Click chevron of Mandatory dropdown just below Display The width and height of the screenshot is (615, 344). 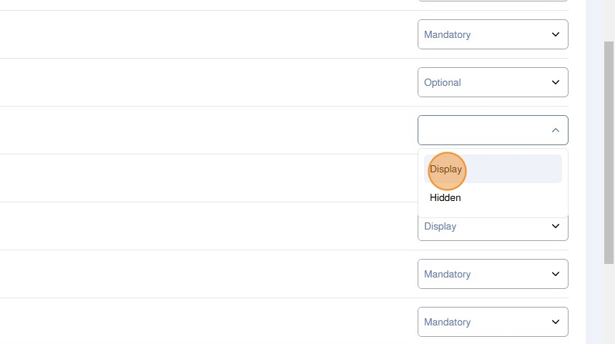[x=556, y=274]
